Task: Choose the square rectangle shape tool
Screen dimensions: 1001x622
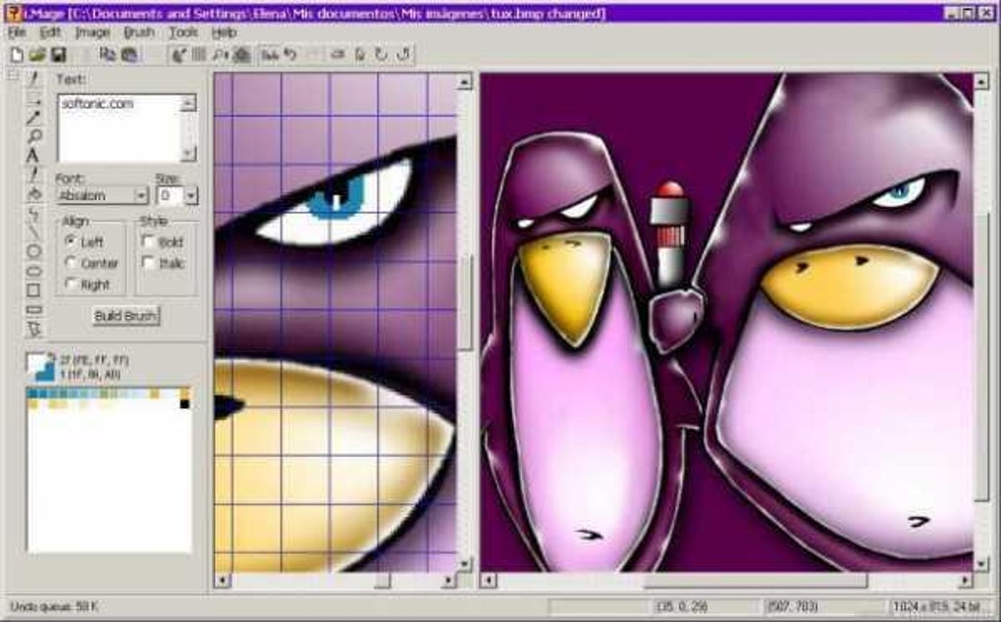Action: coord(33,291)
